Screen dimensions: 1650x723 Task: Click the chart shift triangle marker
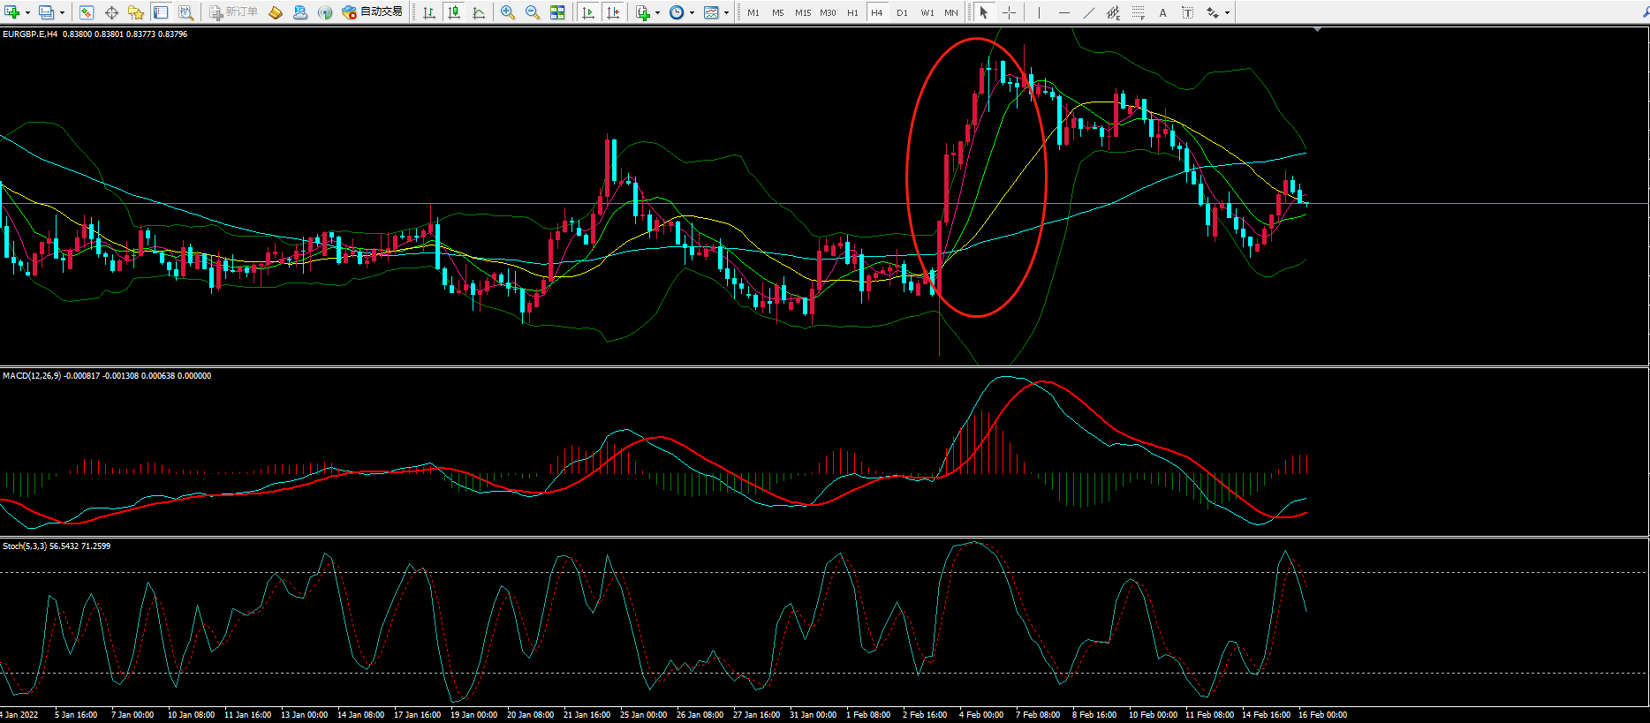(1317, 30)
